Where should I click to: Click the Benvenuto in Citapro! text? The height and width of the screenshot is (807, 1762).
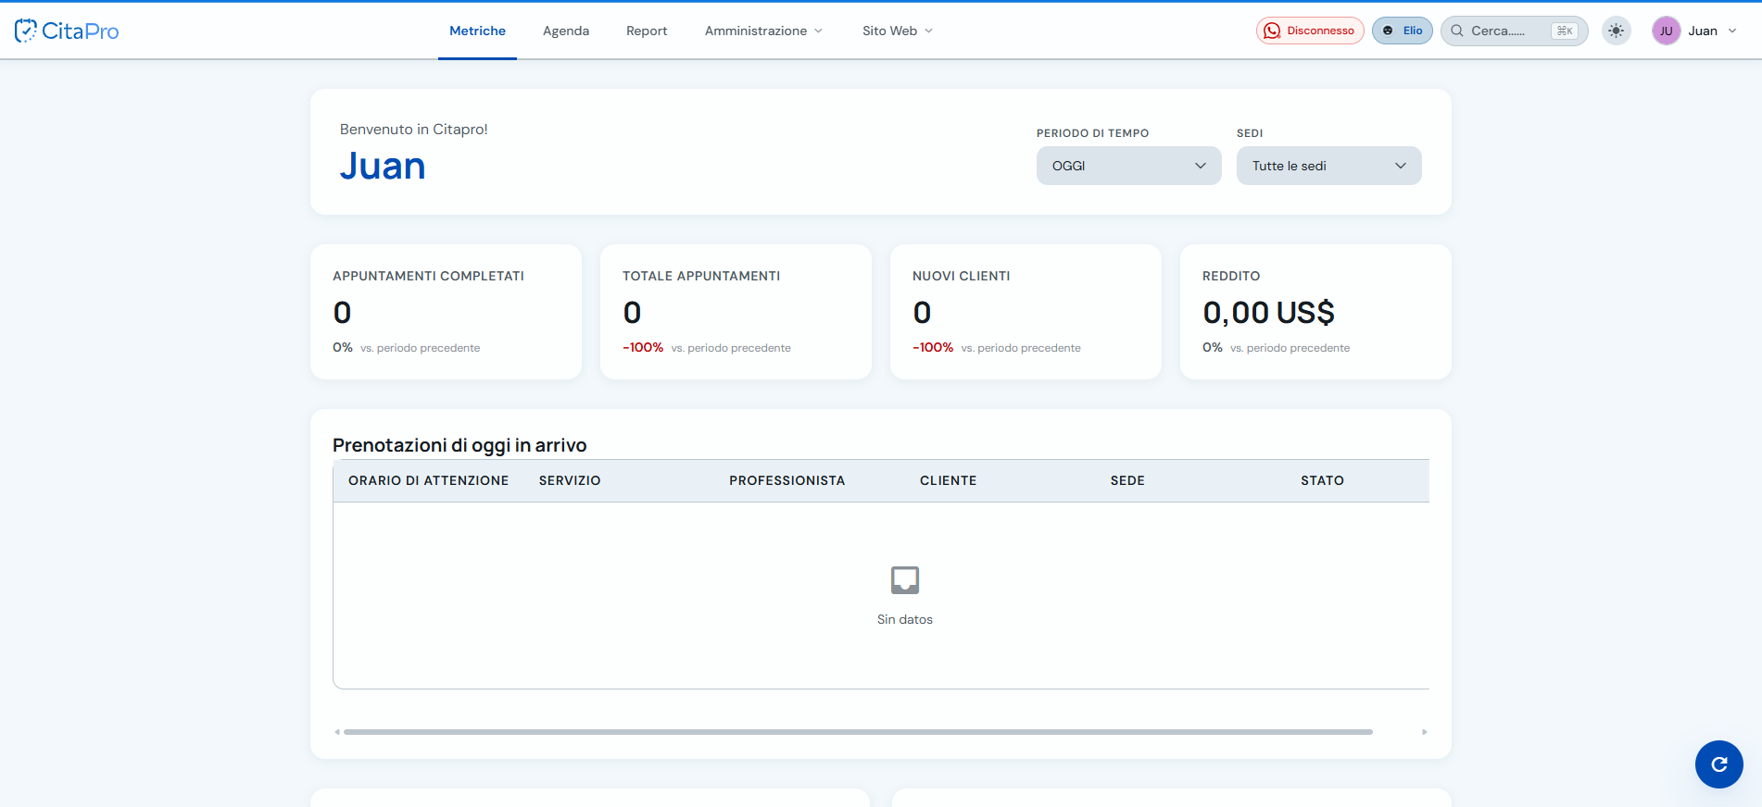(x=413, y=130)
